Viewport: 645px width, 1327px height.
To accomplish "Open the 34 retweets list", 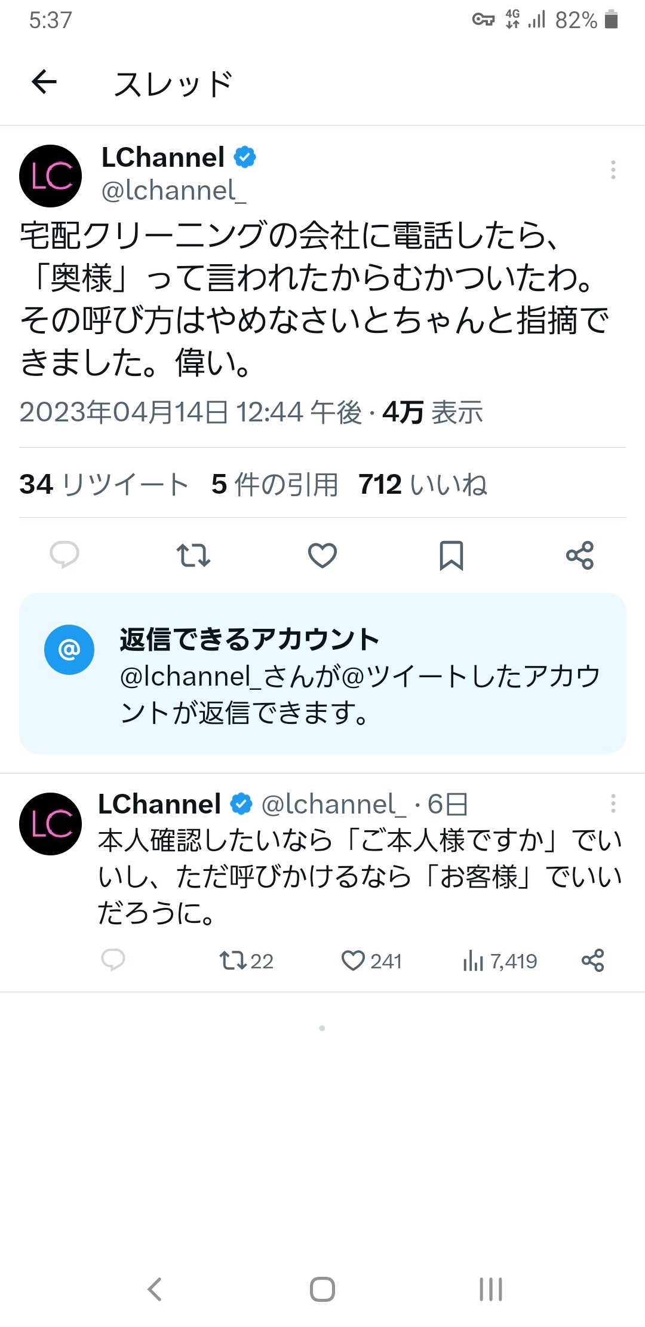I will [x=104, y=484].
